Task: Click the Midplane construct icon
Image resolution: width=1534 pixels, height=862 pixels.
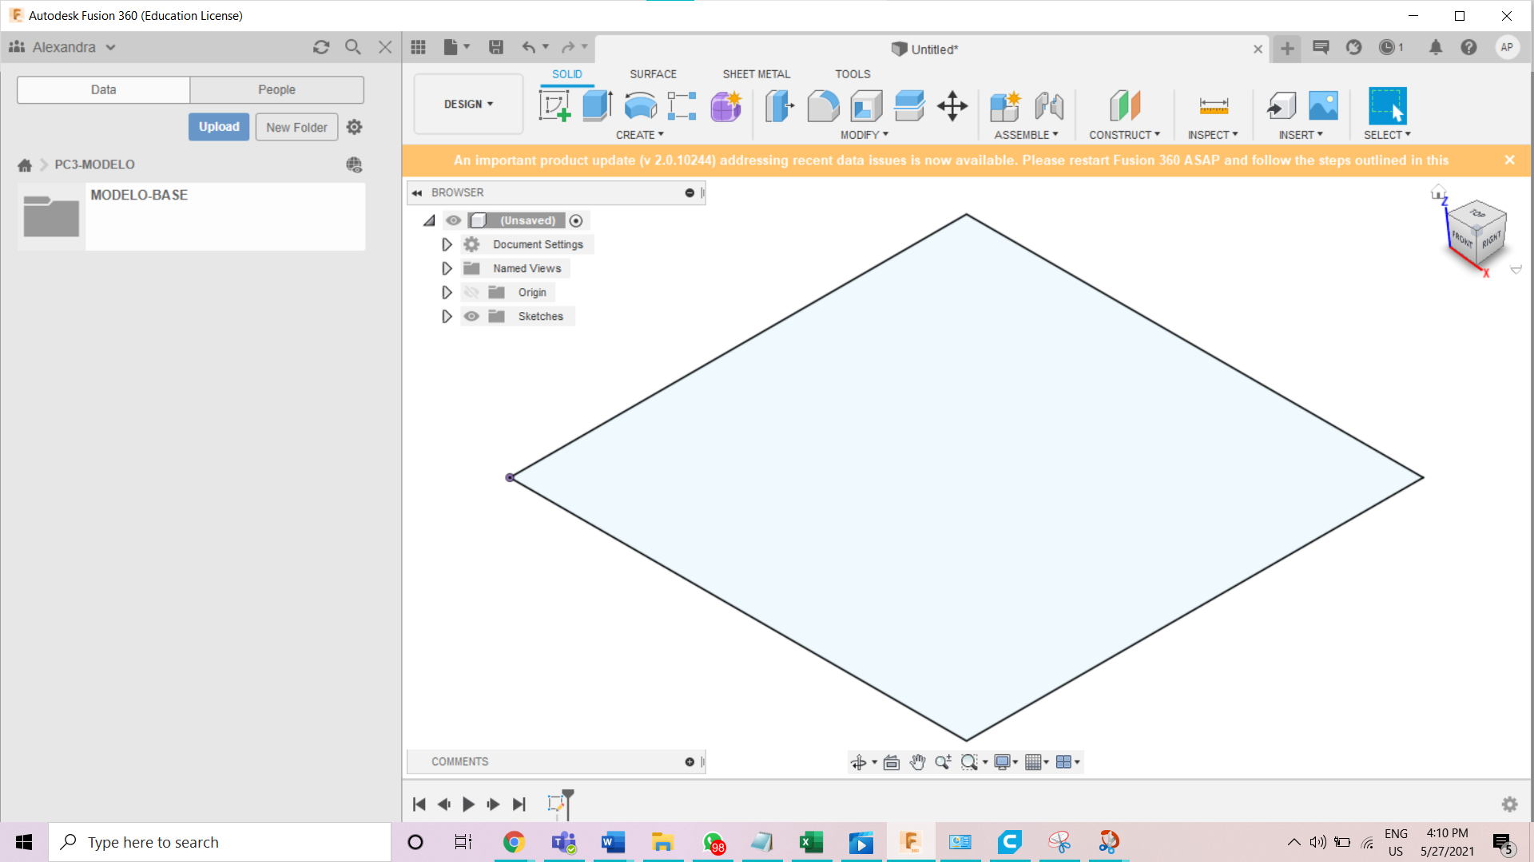Action: pos(1125,105)
